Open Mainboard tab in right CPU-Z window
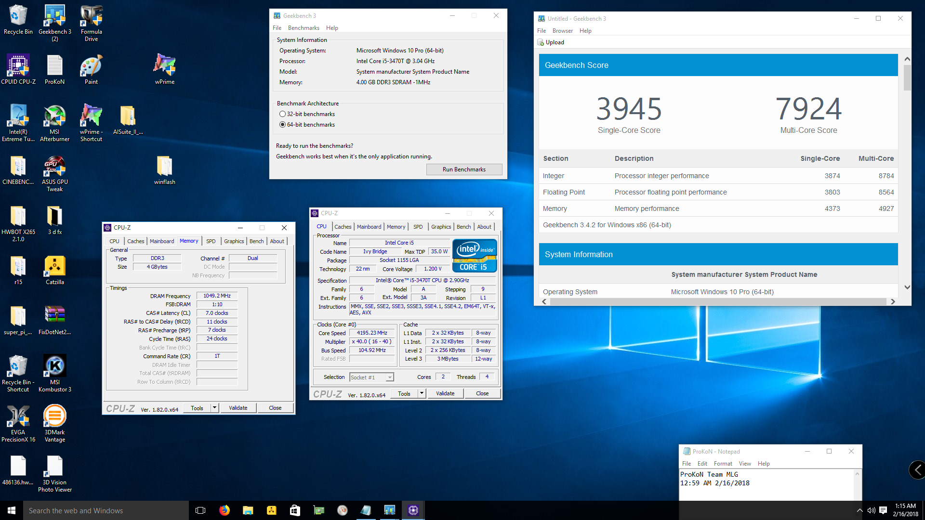Image resolution: width=925 pixels, height=520 pixels. tap(369, 227)
